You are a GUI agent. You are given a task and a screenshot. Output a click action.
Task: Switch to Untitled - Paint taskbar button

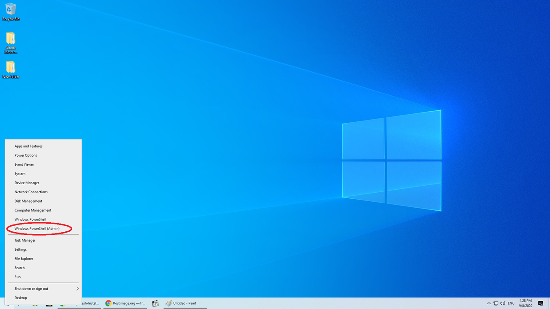[x=185, y=303]
